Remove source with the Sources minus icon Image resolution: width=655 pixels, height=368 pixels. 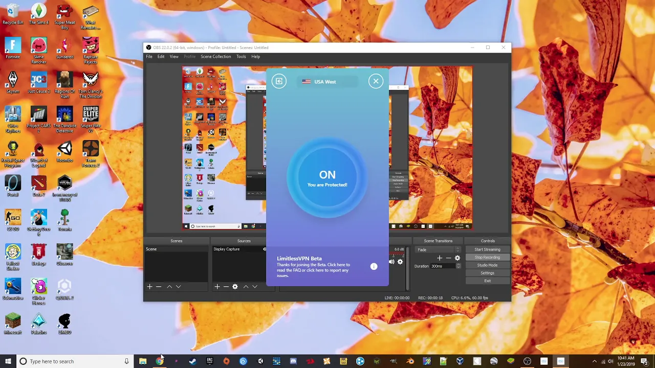pyautogui.click(x=226, y=287)
